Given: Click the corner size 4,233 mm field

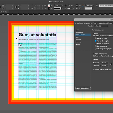Looking at the screenshot, I should point(90,6).
